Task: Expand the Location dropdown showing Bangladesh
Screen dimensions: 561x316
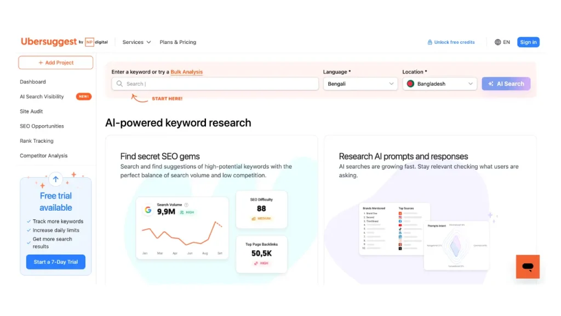Action: 440,84
